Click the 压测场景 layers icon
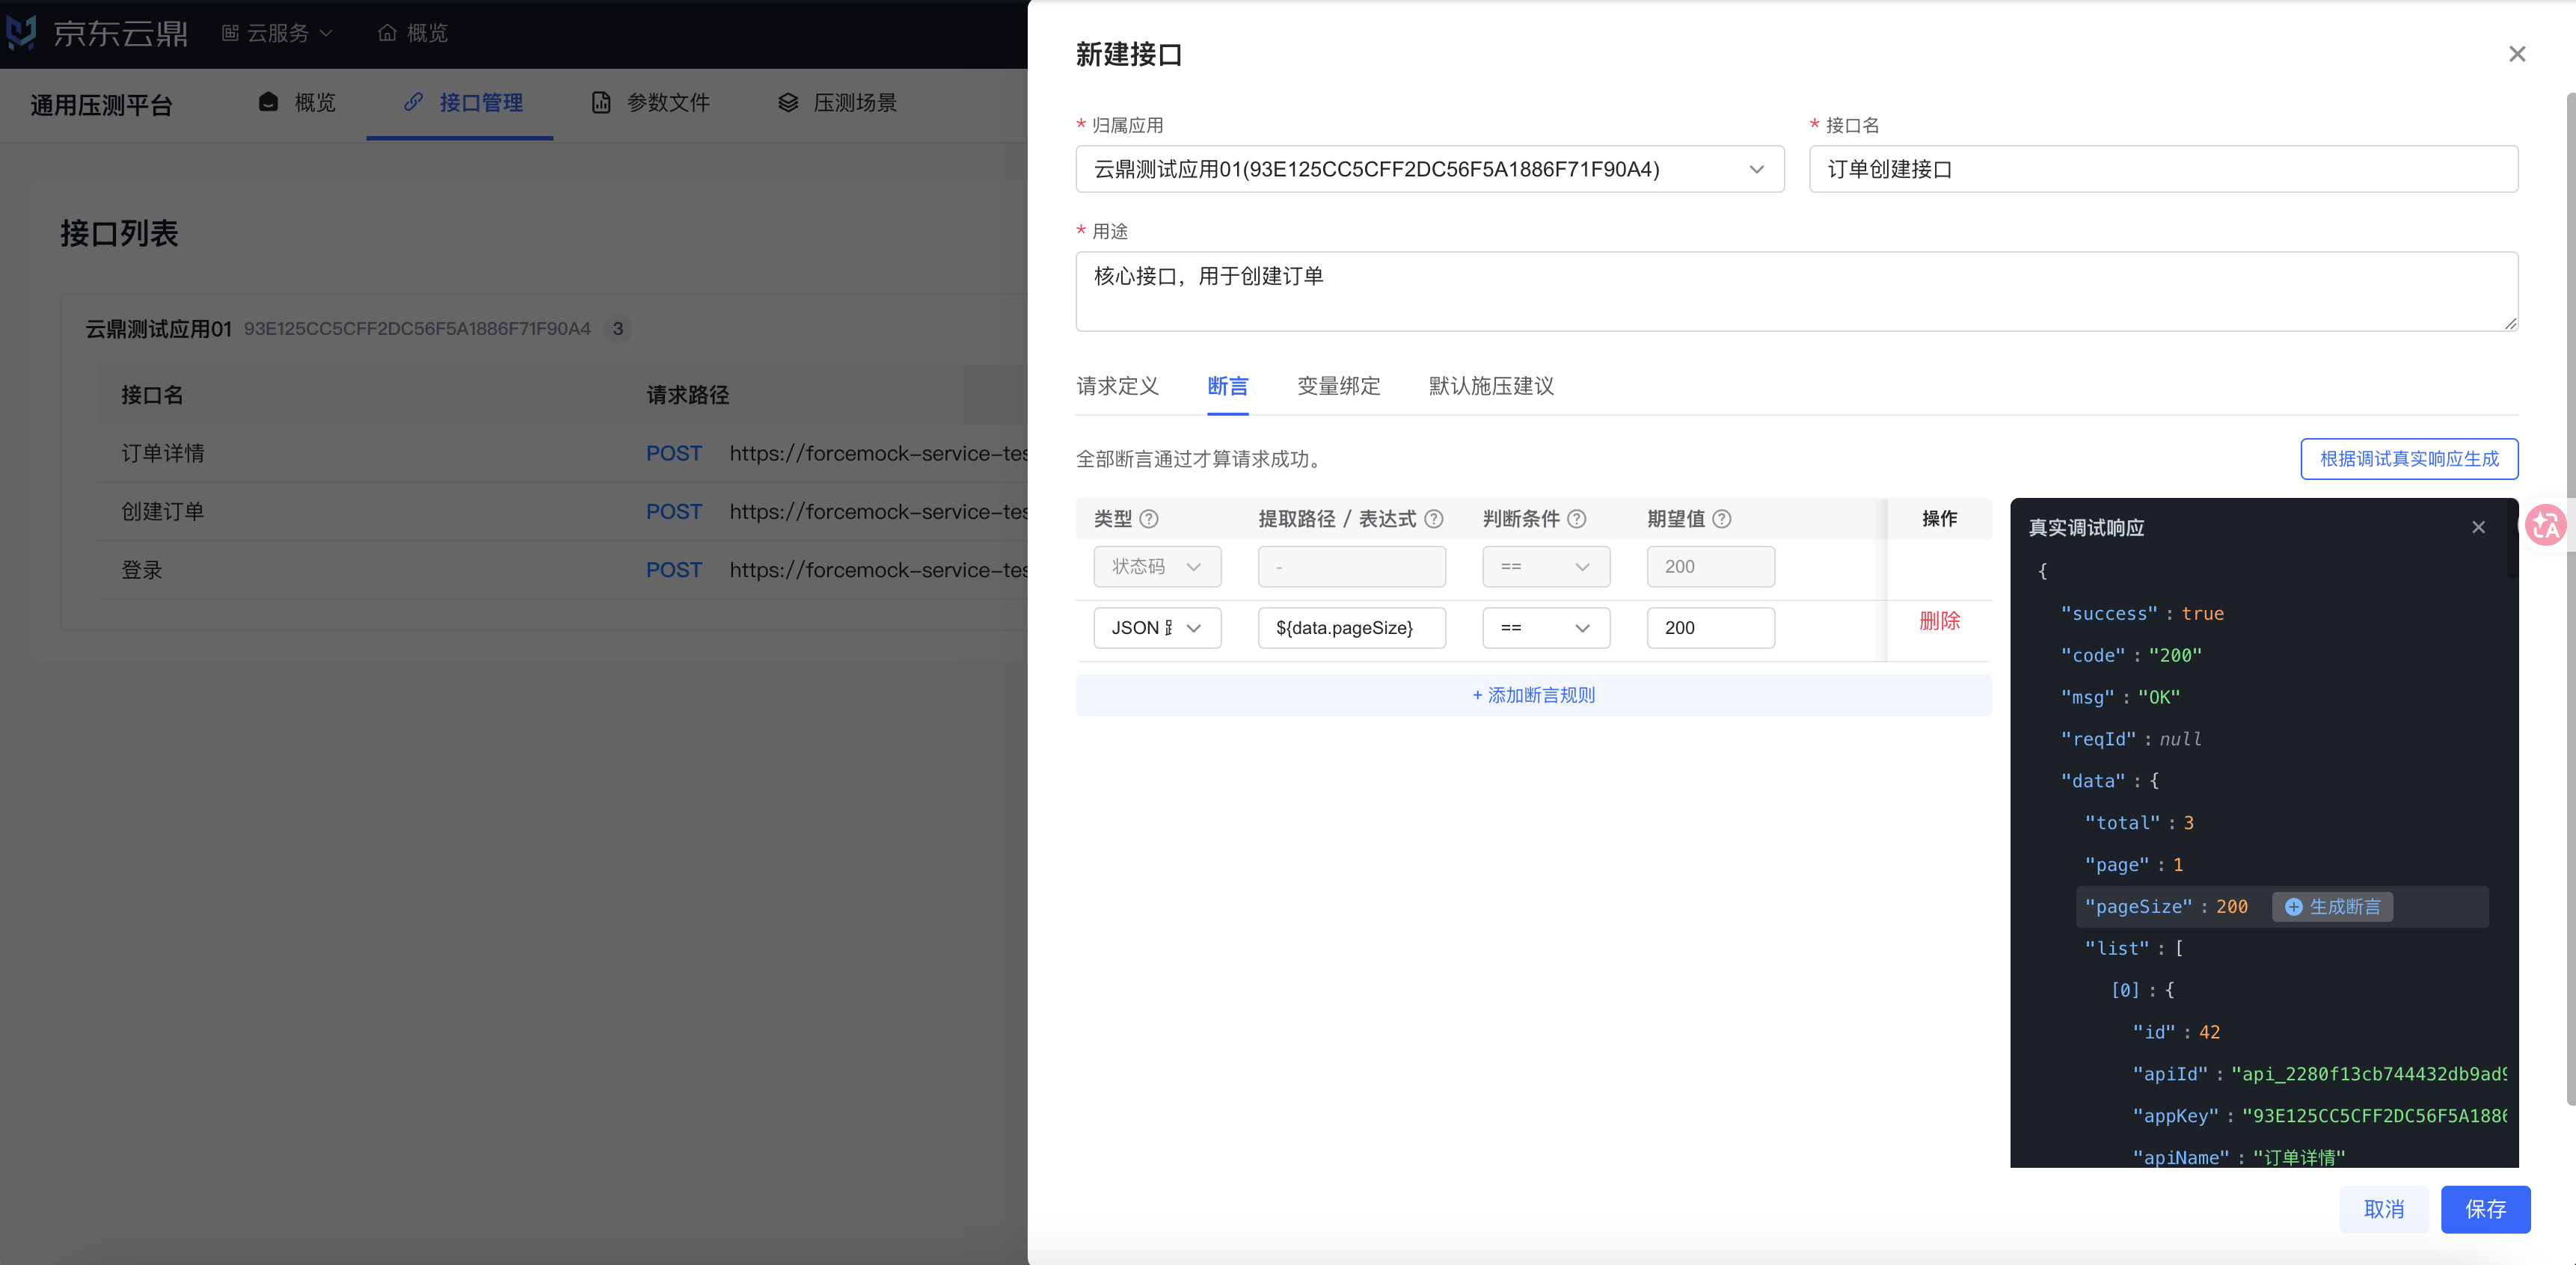 pos(788,102)
